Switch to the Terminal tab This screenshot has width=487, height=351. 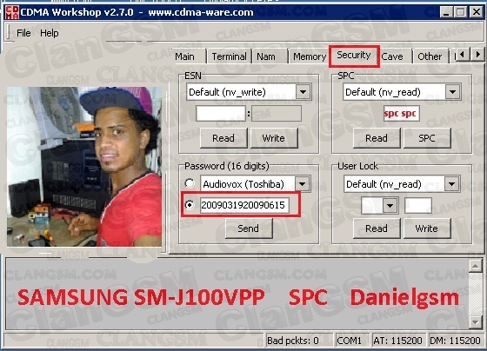coord(229,56)
